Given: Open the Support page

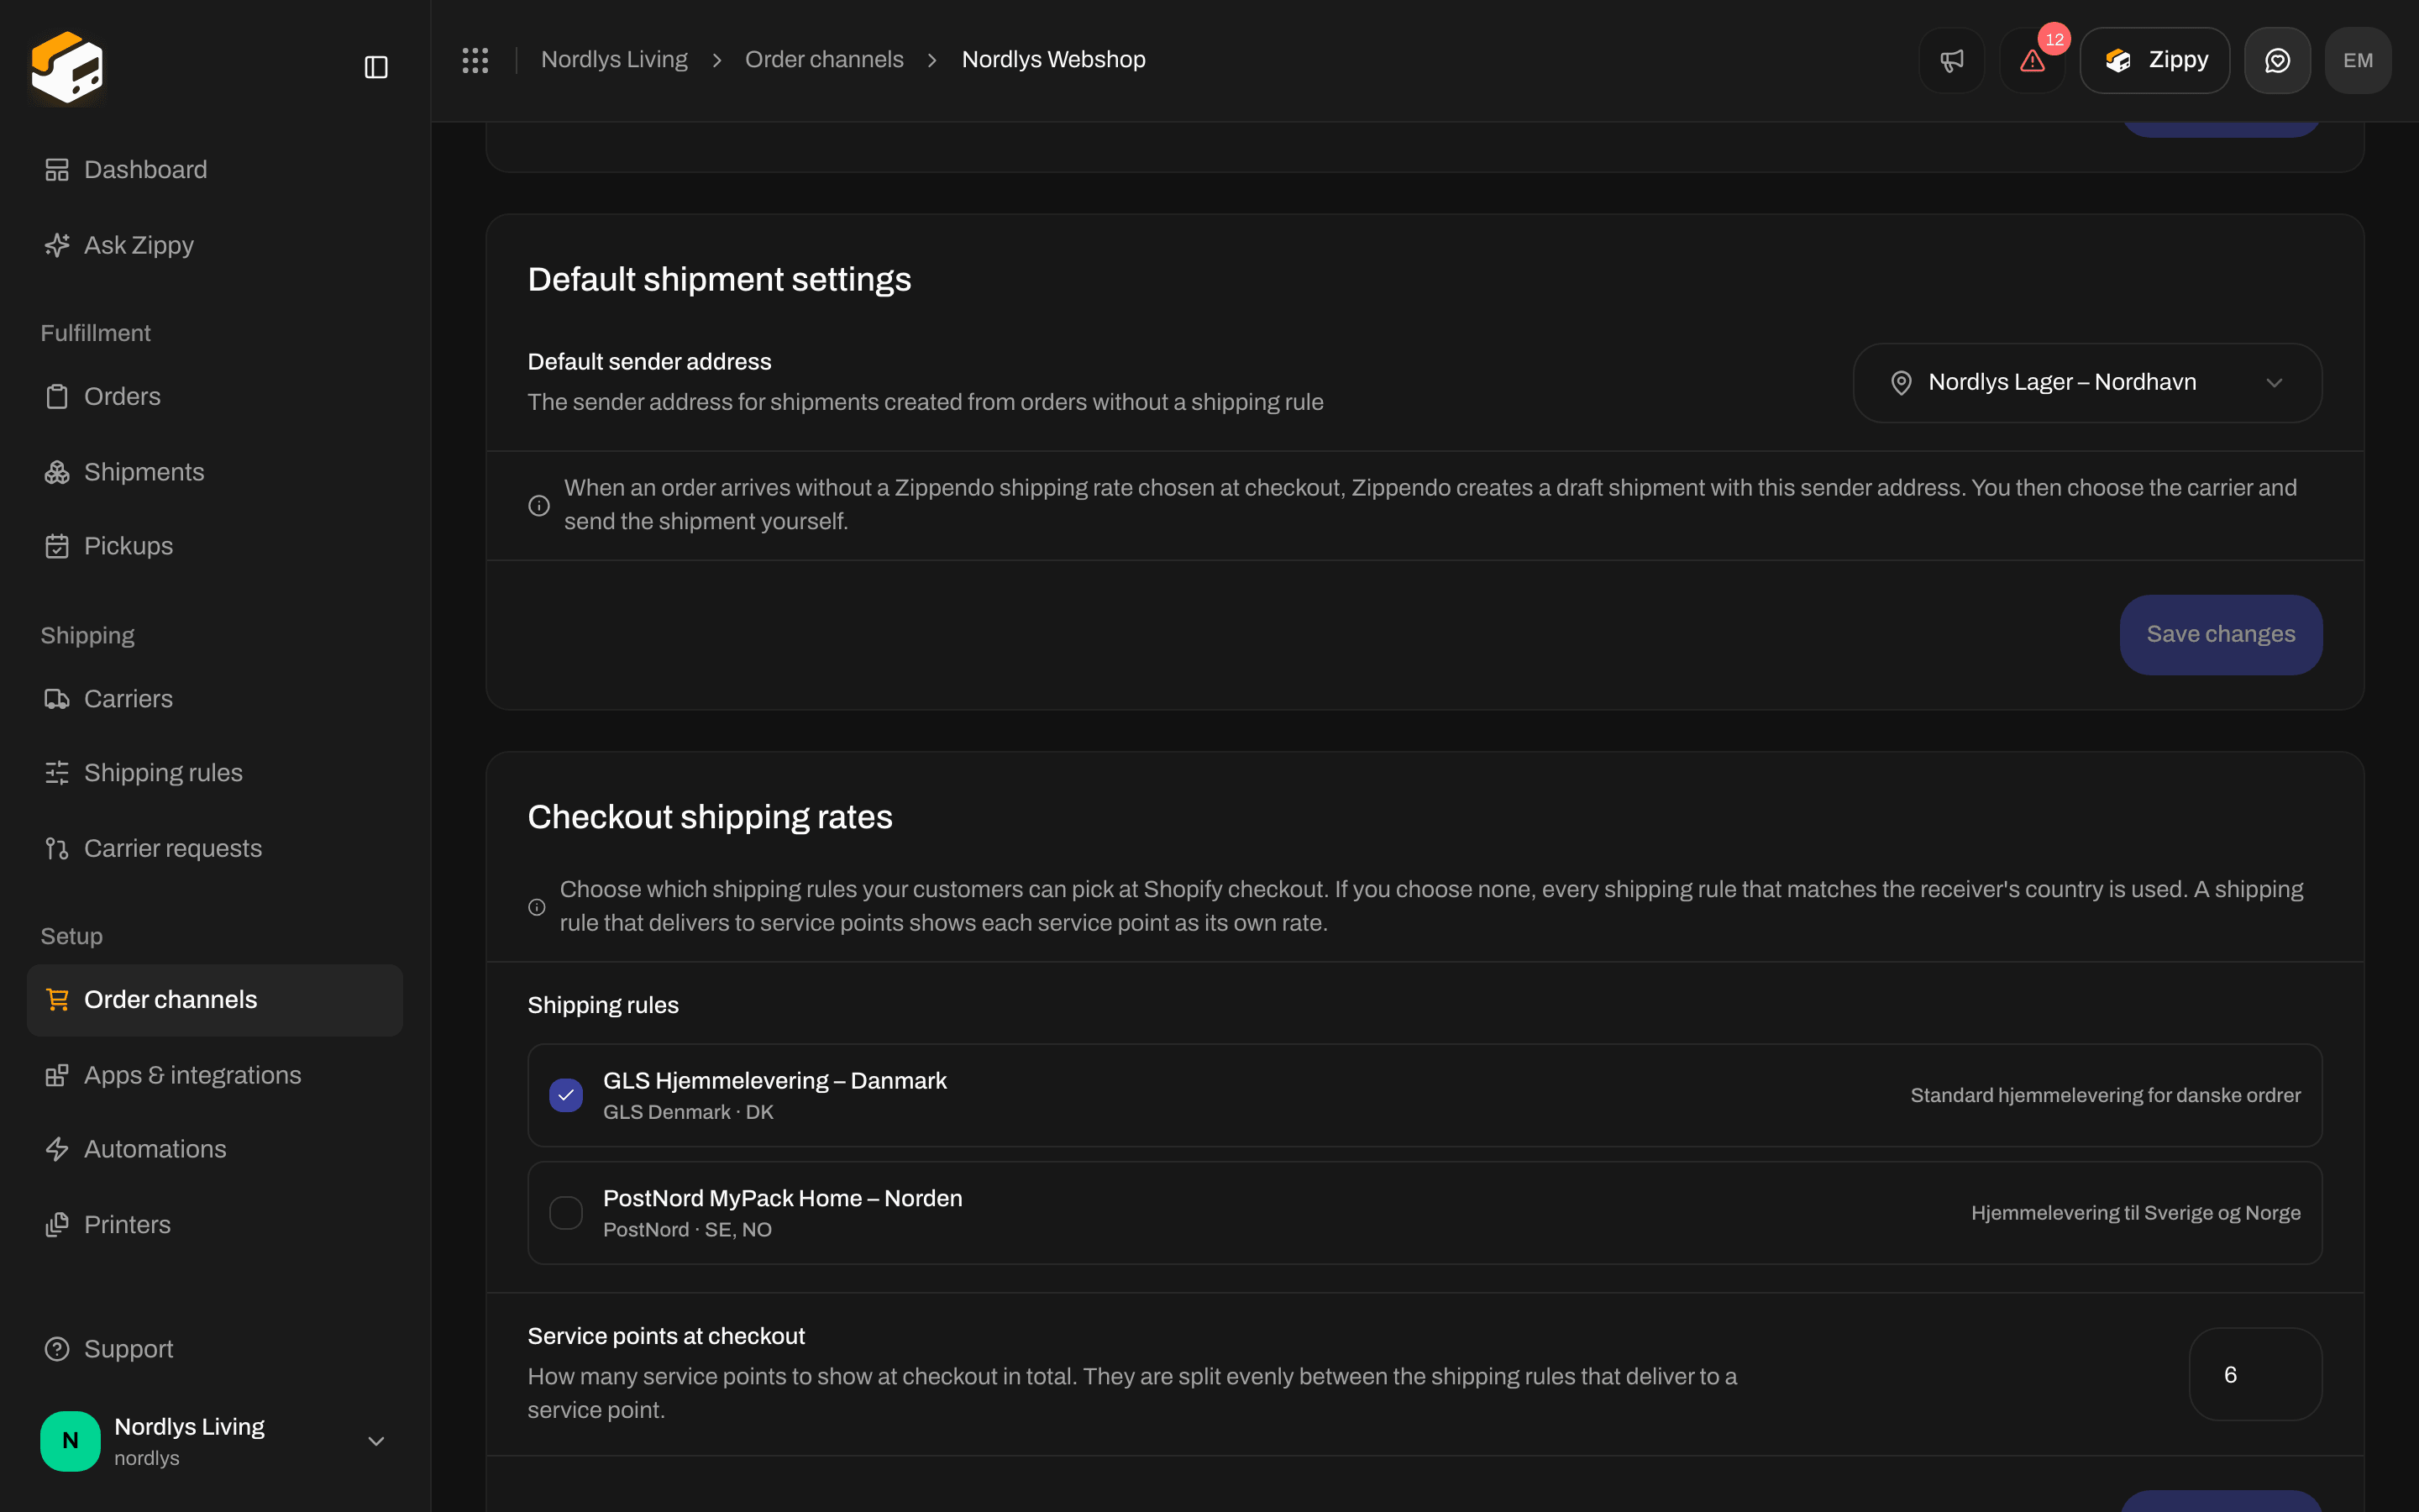Looking at the screenshot, I should click(x=215, y=1349).
